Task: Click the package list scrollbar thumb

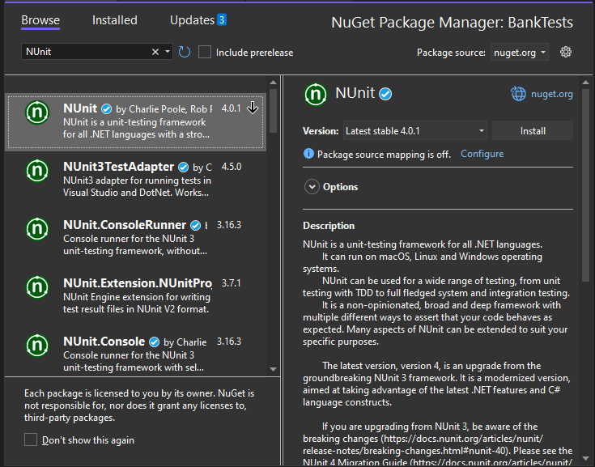Action: 274,111
